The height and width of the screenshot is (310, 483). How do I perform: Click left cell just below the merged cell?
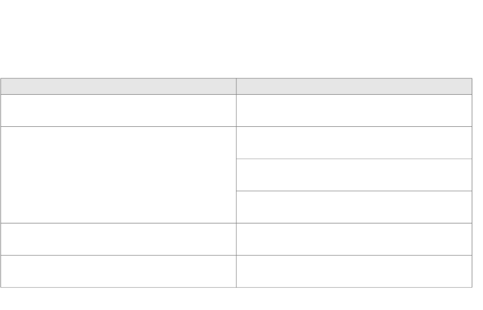(x=118, y=239)
